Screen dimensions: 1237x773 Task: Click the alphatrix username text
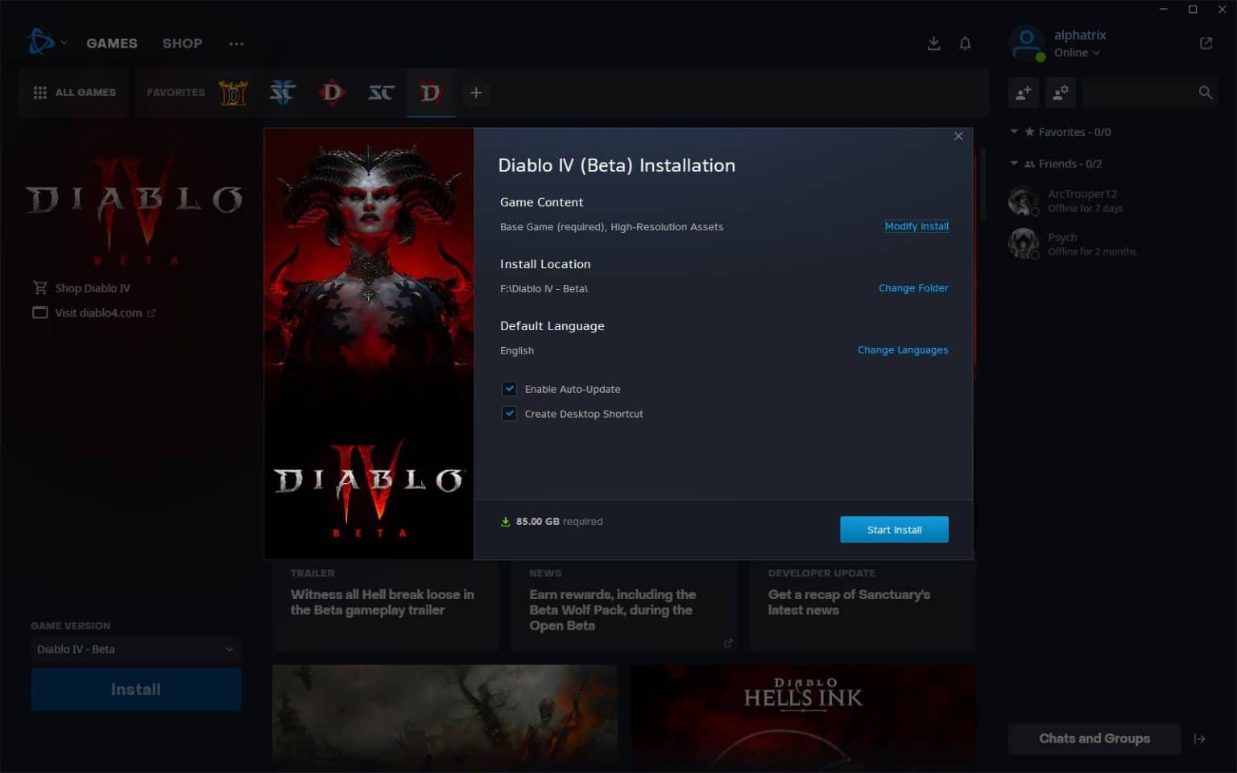tap(1080, 35)
